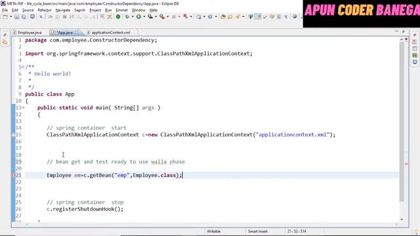Click the Suspend debug toolbar icon

pos(57,16)
